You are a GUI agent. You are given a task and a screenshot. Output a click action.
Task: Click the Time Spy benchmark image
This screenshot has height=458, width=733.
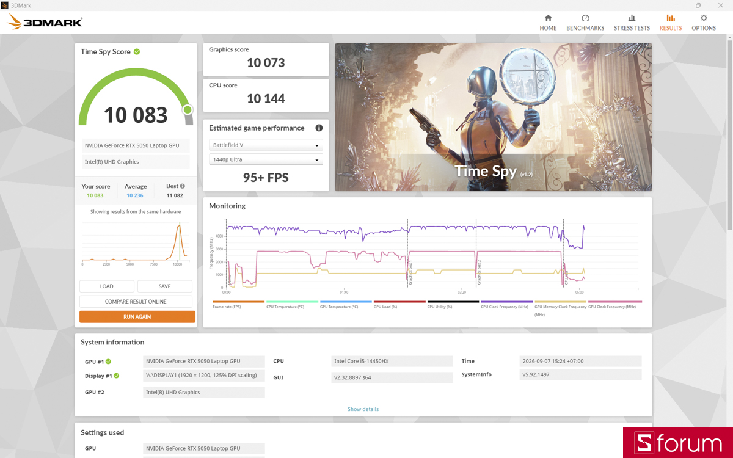point(494,117)
